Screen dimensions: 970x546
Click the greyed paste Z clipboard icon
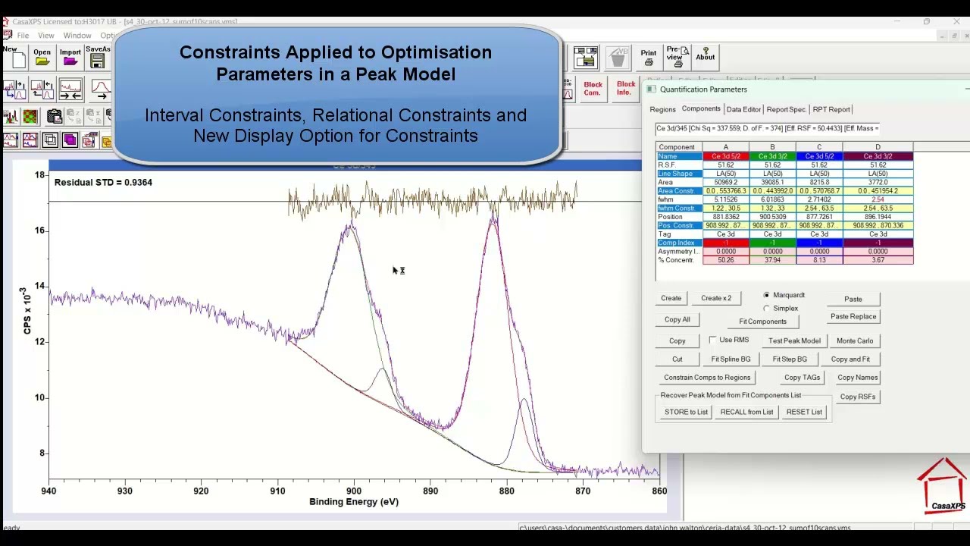tap(74, 117)
